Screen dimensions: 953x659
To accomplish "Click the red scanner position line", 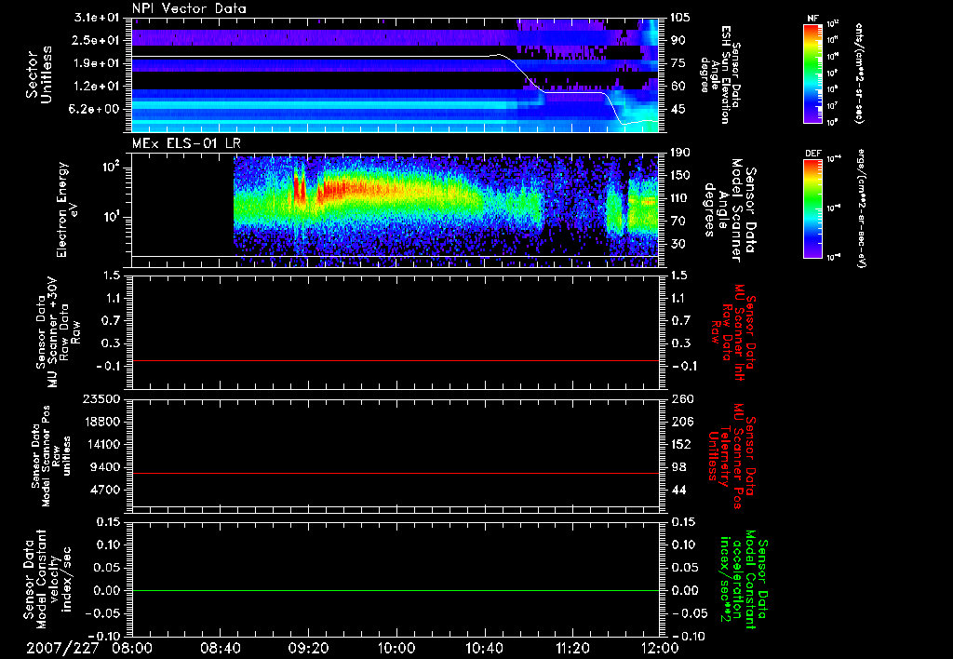I will 395,474.
